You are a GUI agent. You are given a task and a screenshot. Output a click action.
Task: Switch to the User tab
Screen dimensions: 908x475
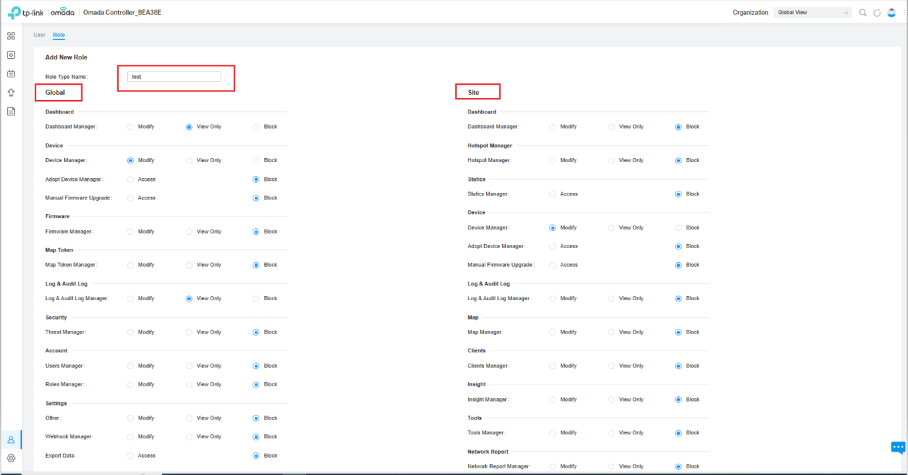[x=39, y=35]
